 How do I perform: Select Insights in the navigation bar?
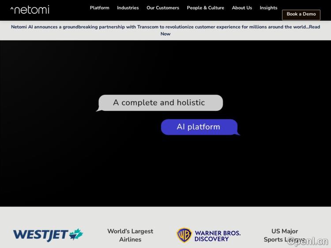[x=268, y=8]
